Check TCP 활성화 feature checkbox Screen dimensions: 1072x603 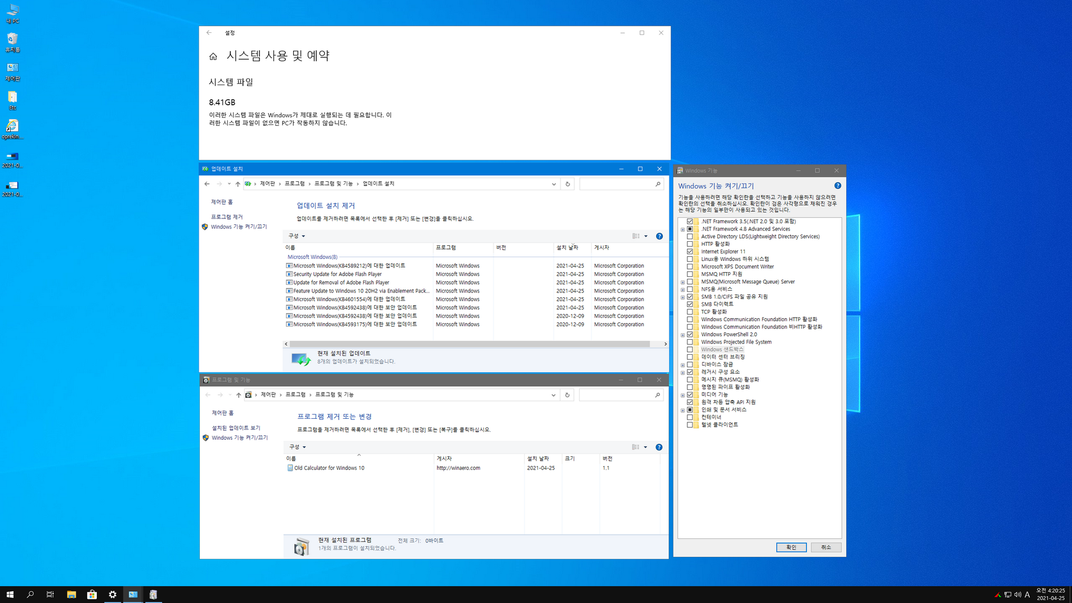pyautogui.click(x=690, y=312)
